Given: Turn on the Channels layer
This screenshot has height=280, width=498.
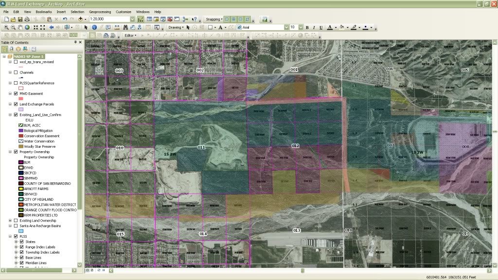Looking at the screenshot, I should click(x=16, y=72).
